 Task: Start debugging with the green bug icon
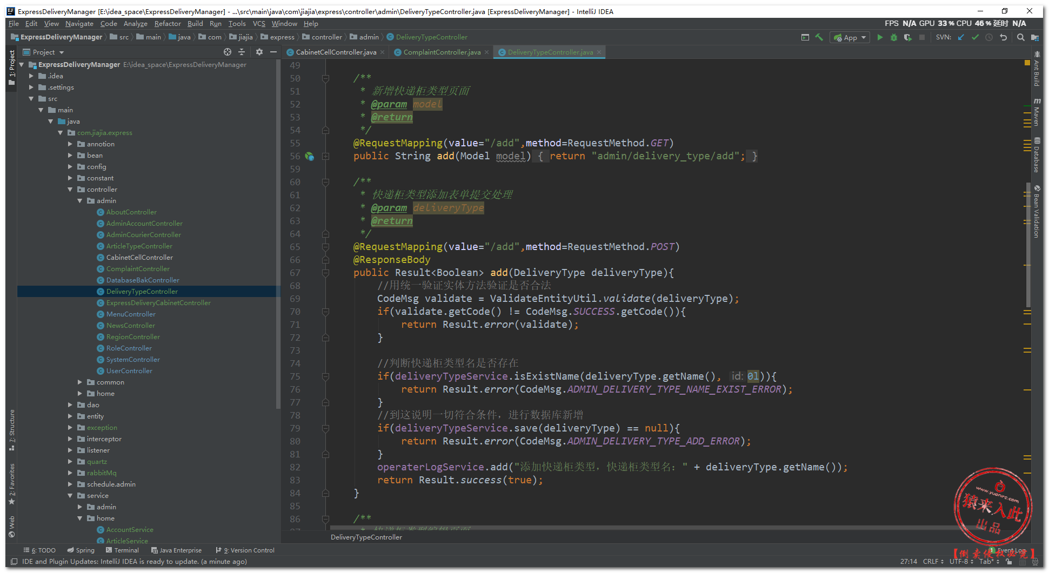click(x=894, y=37)
